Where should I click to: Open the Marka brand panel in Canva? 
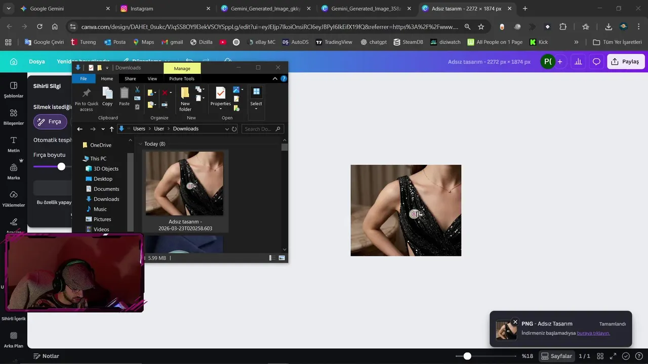(14, 171)
